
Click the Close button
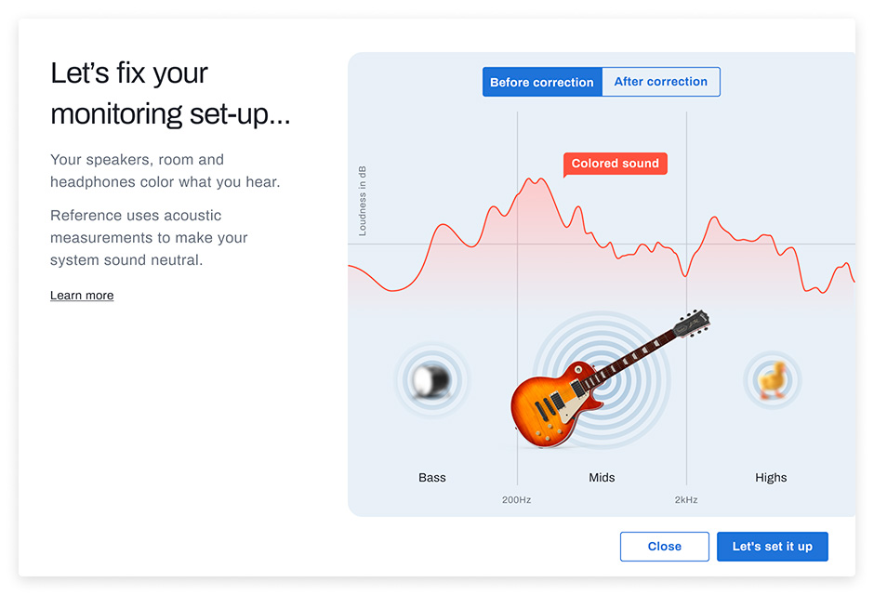(x=664, y=547)
